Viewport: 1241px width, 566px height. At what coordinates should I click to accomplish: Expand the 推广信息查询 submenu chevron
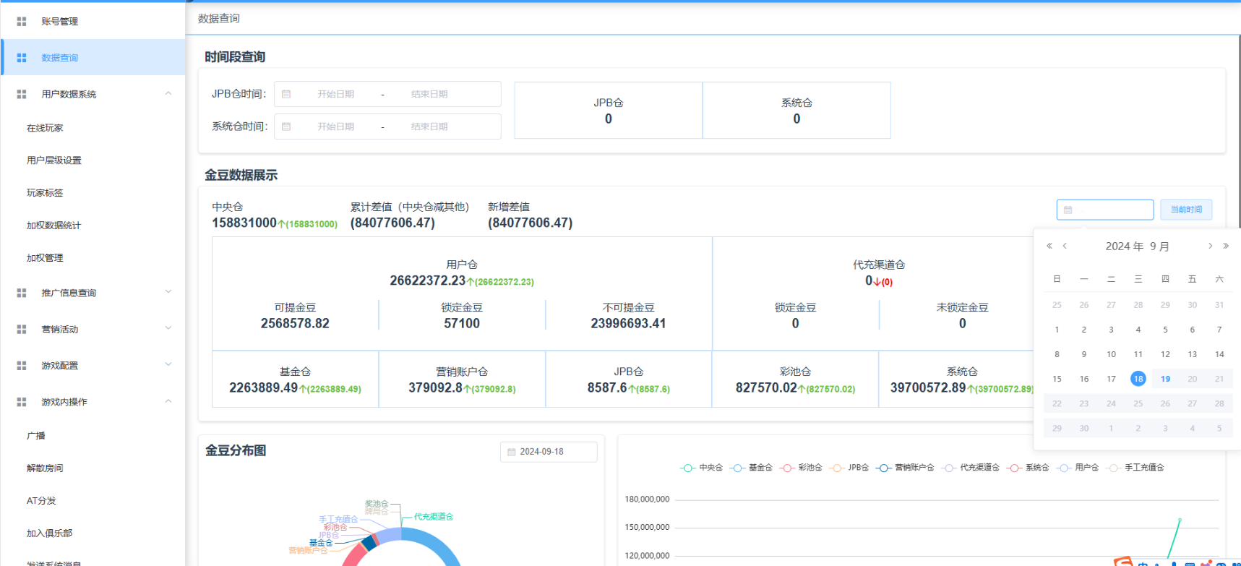pyautogui.click(x=168, y=293)
